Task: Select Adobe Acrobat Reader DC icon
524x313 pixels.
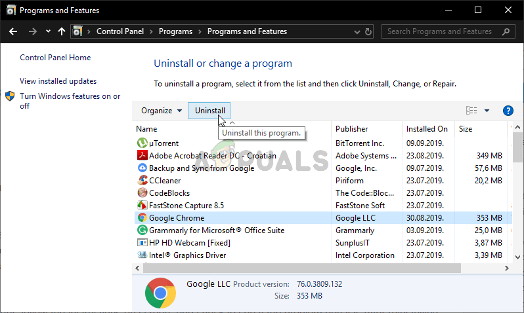Action: click(x=142, y=155)
